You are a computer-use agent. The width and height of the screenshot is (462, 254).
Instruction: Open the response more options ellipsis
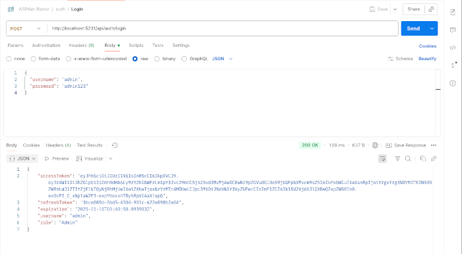[x=434, y=145]
